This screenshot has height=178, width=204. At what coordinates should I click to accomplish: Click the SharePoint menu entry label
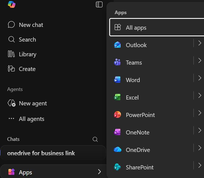point(140,167)
